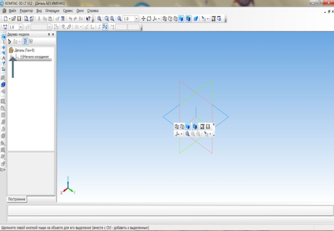Select the spatial curves icon in left sidebar
This screenshot has height=231, width=334.
click(3, 42)
